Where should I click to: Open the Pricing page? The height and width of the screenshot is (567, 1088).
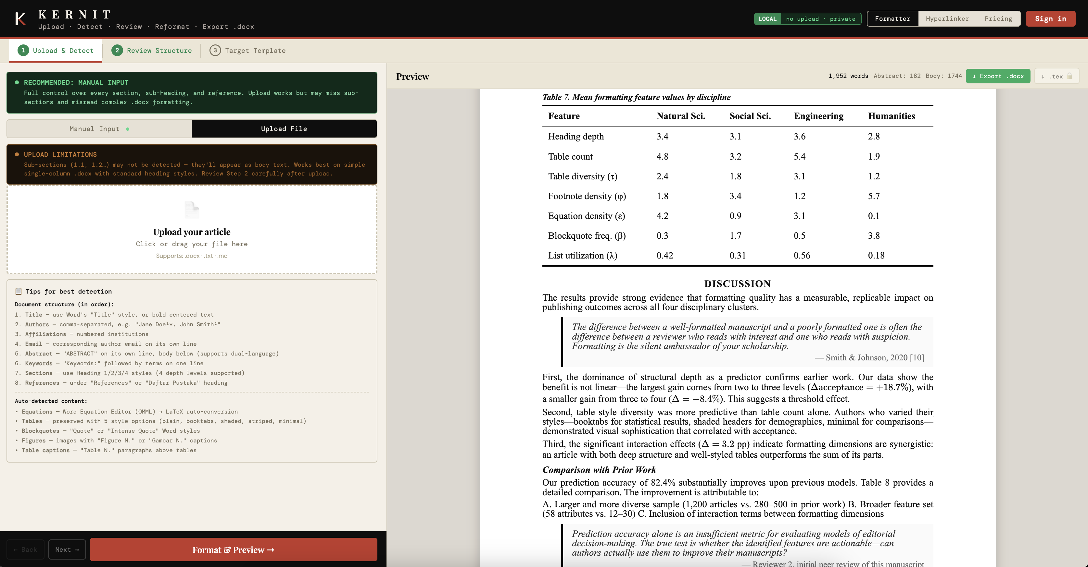click(998, 19)
